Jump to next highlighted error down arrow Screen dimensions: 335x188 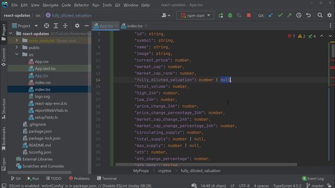(x=330, y=36)
